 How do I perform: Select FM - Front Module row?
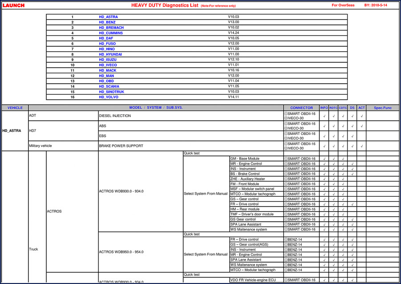[257, 184]
